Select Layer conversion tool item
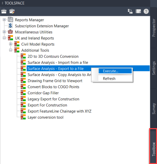 pyautogui.click(x=45, y=117)
